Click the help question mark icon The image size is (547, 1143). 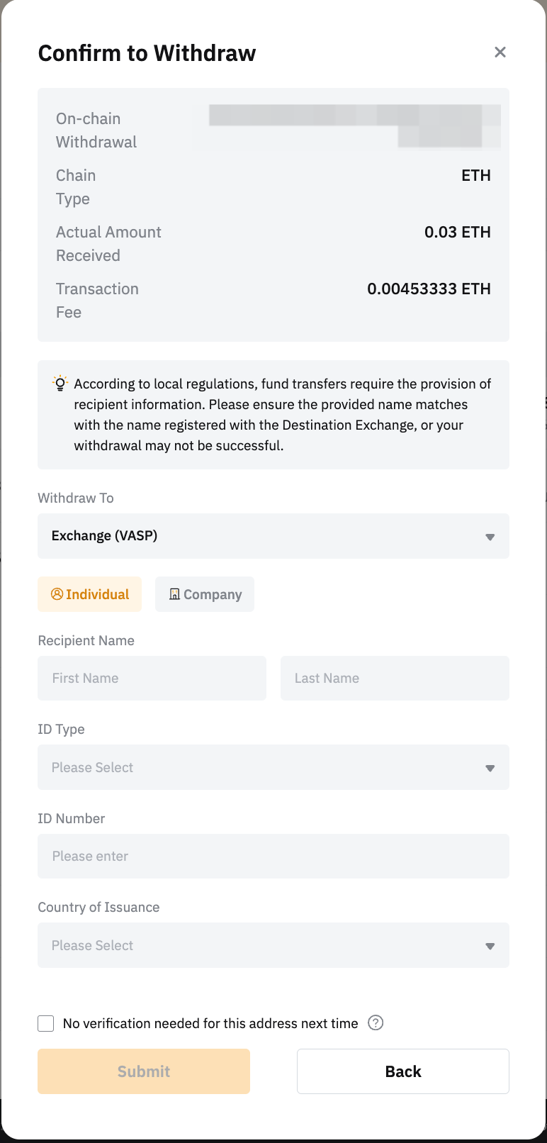[376, 1023]
